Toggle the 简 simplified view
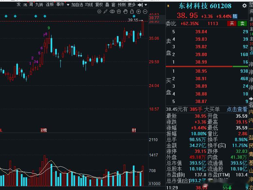The width and height of the screenshot is (253, 190). [x=31, y=5]
